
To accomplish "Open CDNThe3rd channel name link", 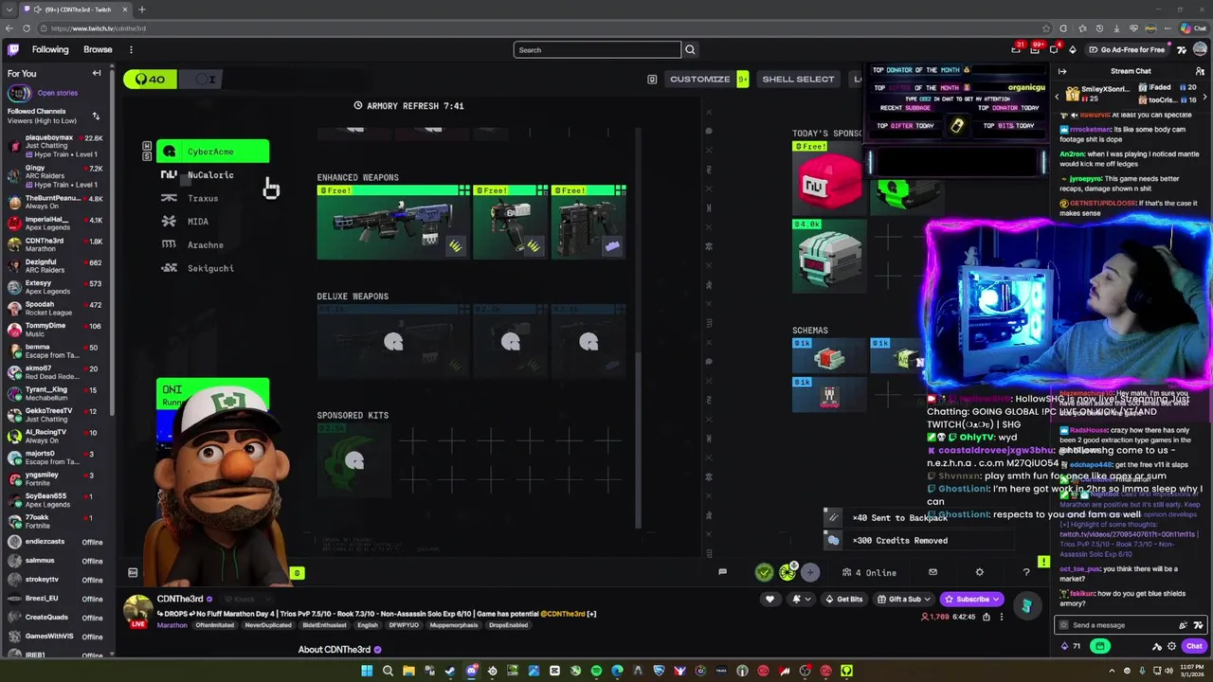I will point(180,599).
